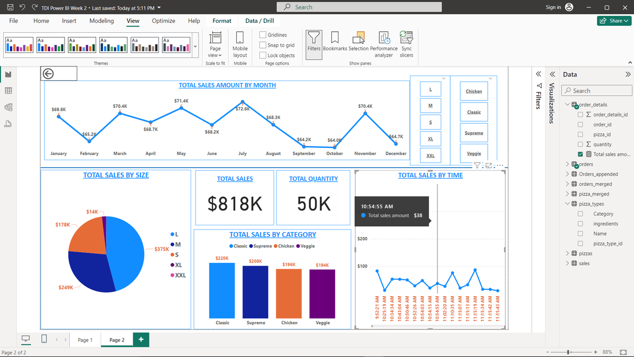This screenshot has height=357, width=634.
Task: Uncheck the Total sales amount field
Action: tap(580, 154)
